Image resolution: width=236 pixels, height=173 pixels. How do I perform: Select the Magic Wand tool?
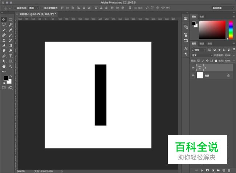click(11, 25)
